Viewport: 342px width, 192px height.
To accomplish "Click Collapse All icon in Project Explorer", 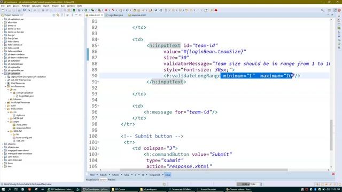I will 54,15.
